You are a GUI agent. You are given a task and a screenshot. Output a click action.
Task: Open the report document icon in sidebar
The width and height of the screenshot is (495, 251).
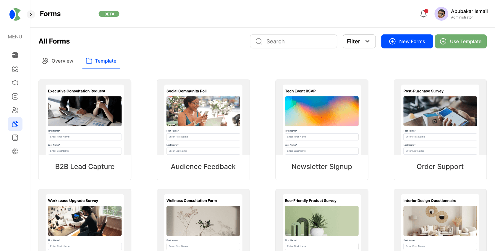pos(15,138)
